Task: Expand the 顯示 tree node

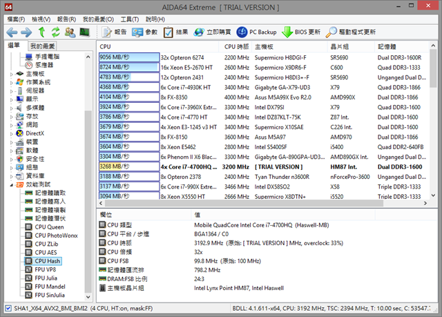Action: pos(12,99)
